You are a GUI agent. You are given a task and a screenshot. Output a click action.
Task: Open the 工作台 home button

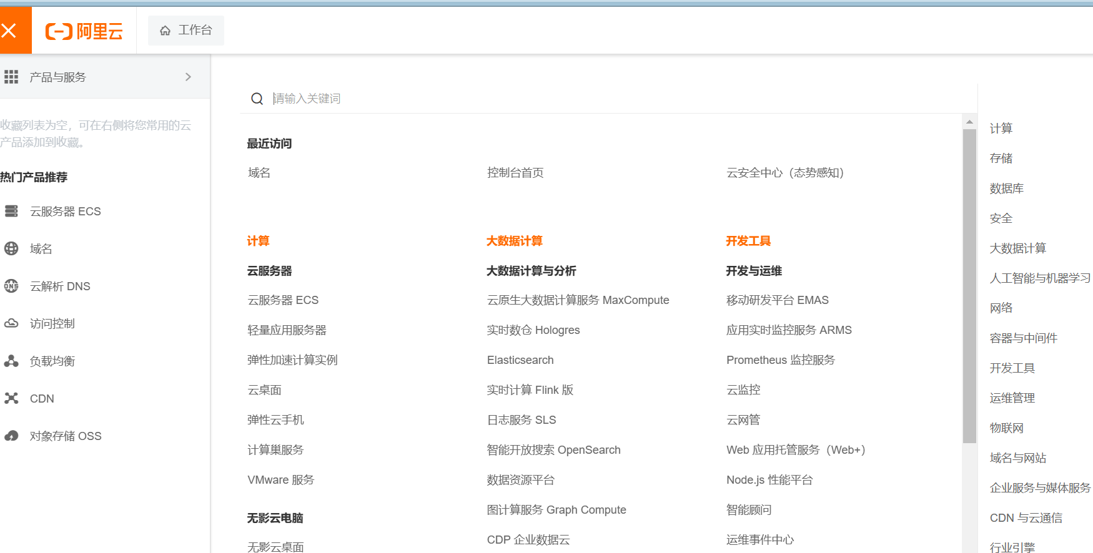click(186, 31)
